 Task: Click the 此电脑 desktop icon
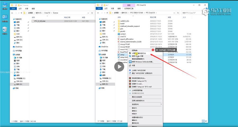tap(5, 6)
